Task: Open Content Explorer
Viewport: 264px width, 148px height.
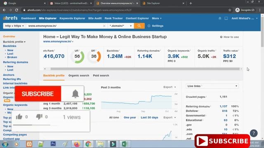Action: tap(137, 18)
